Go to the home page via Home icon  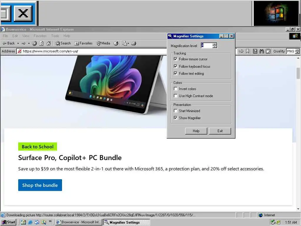pos(49,43)
